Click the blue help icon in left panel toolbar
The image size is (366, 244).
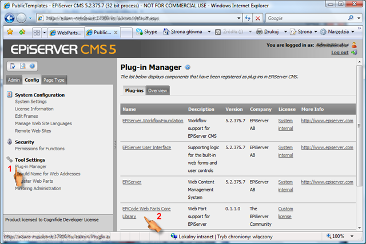coord(32,66)
